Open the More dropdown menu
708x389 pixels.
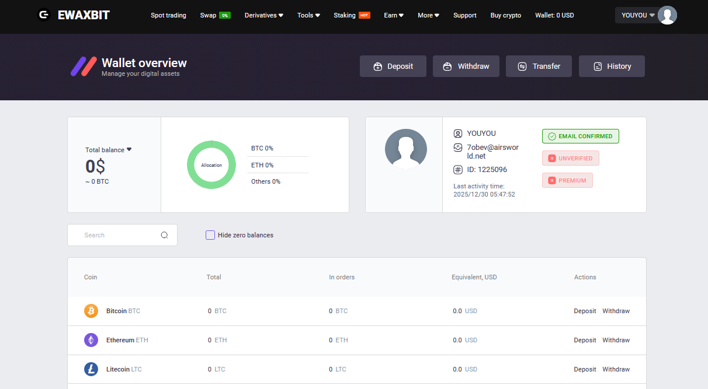click(x=428, y=15)
